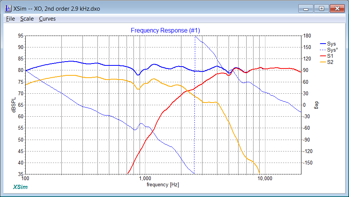349x197 pixels.
Task: Click the 100 frequency tick label
Action: tap(26, 178)
